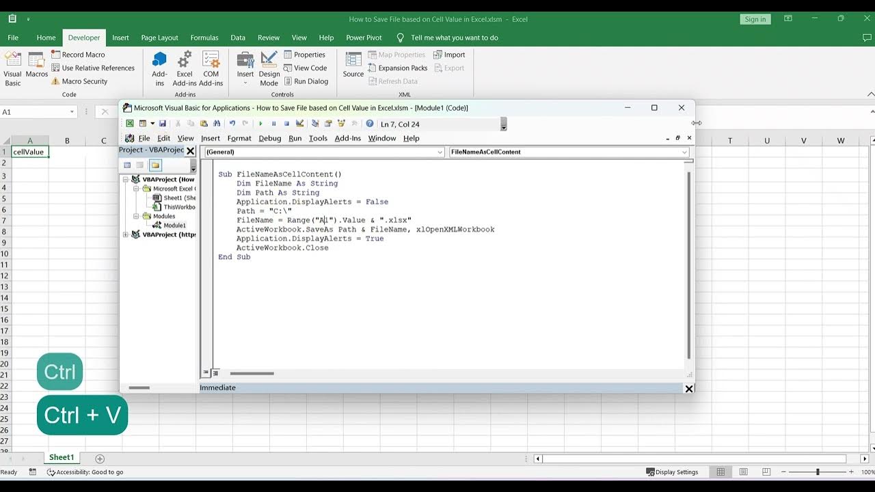Viewport: 875px width, 492px height.
Task: Run the macro with green play icon
Action: click(x=260, y=124)
